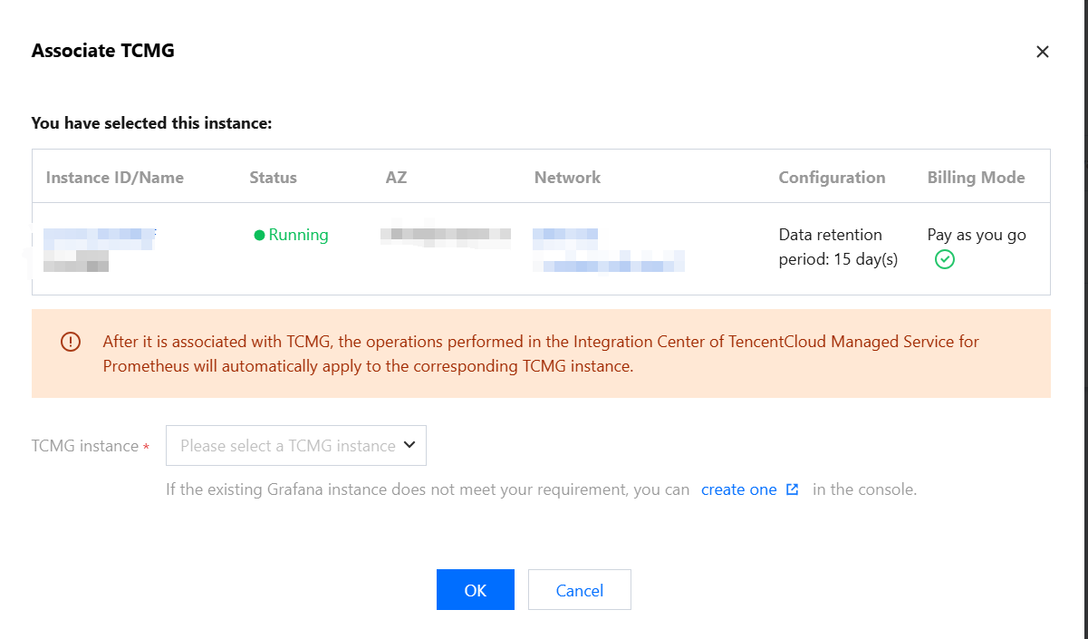This screenshot has height=639, width=1088.
Task: Click the green Running status dot
Action: point(259,236)
